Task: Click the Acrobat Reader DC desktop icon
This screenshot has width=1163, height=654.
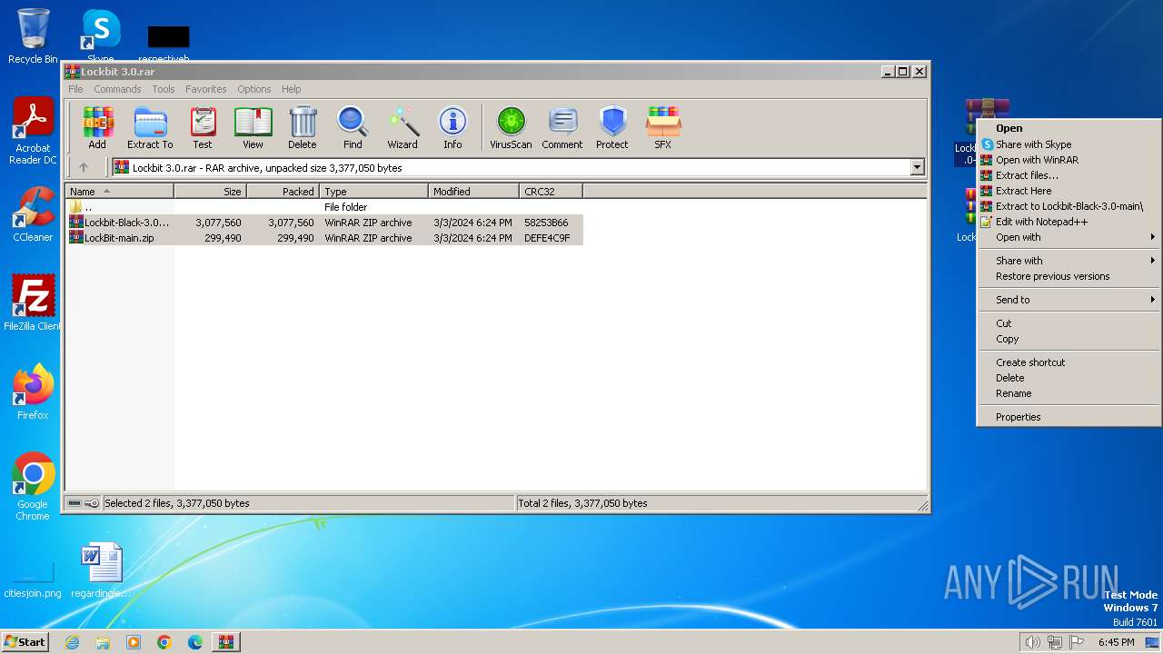Action: (33, 132)
